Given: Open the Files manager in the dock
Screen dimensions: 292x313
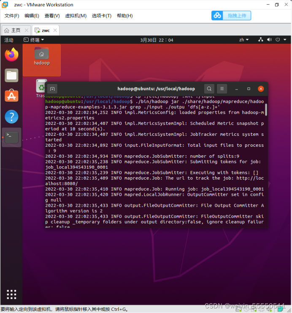Looking at the screenshot, I should point(11,76).
